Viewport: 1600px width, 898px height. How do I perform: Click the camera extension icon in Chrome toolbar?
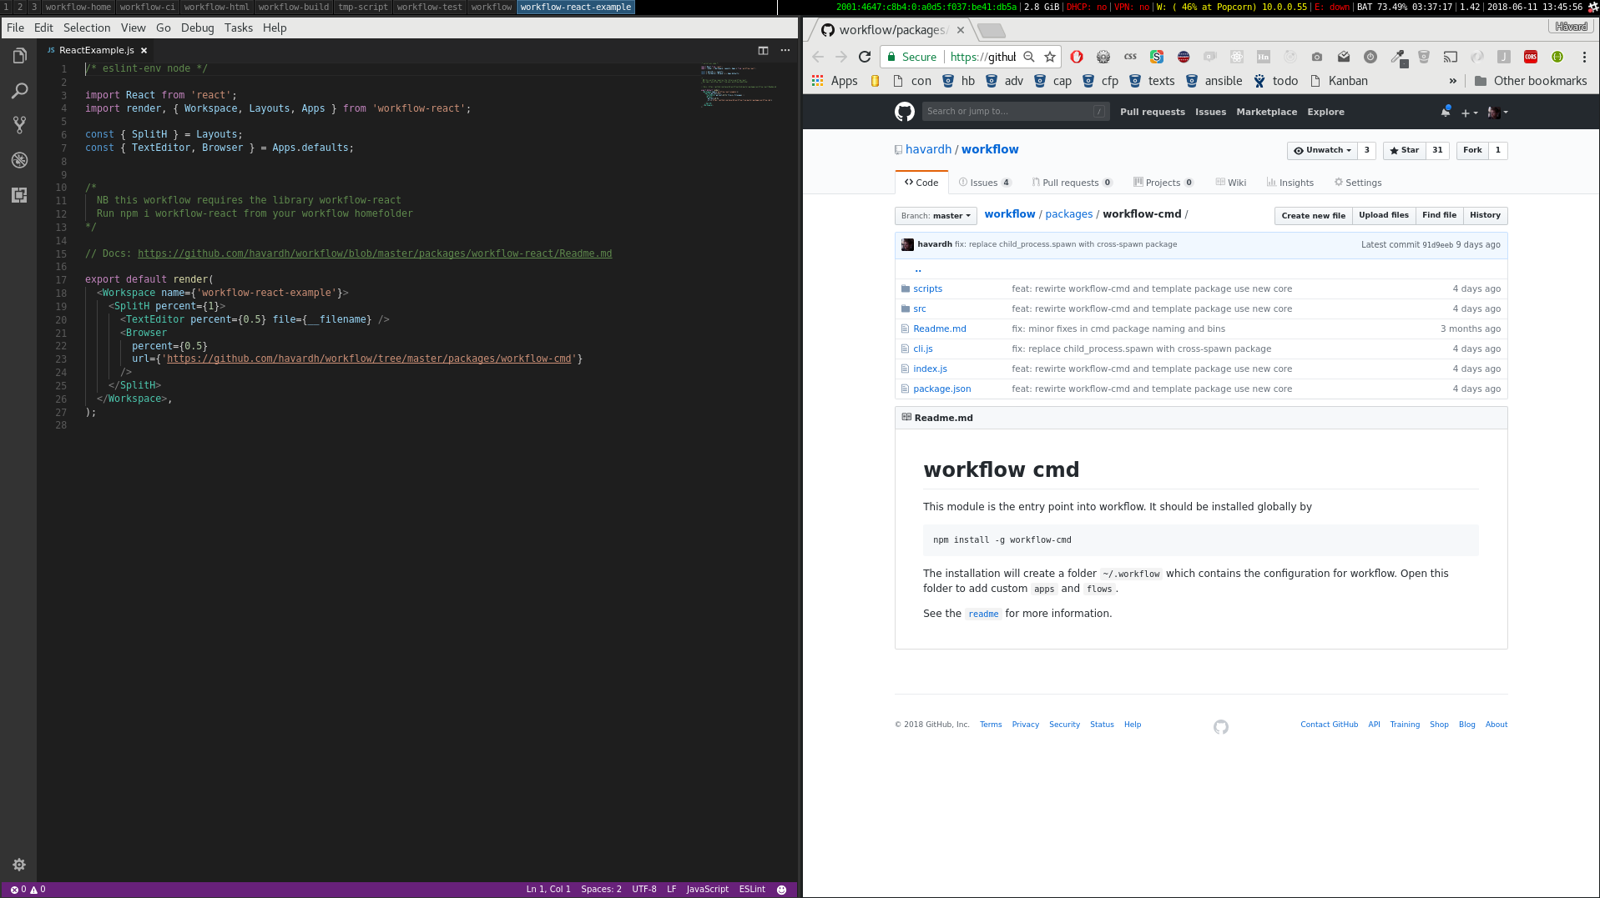[x=1317, y=57]
